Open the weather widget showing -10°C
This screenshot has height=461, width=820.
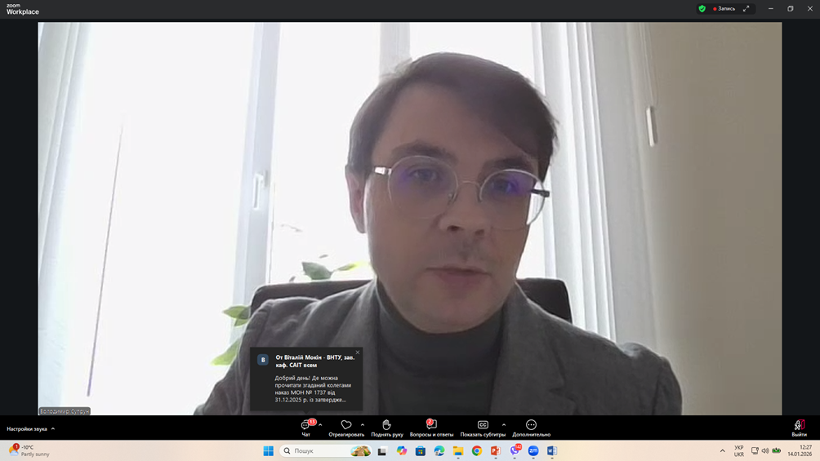[29, 450]
